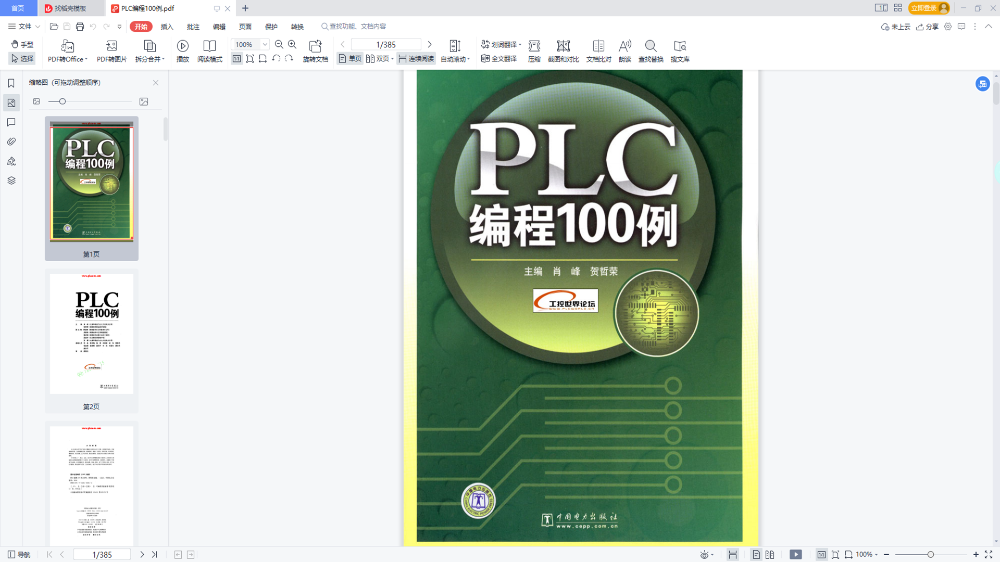Viewport: 1000px width, 562px height.
Task: Click the PDF转图片 icon
Action: pos(111,46)
